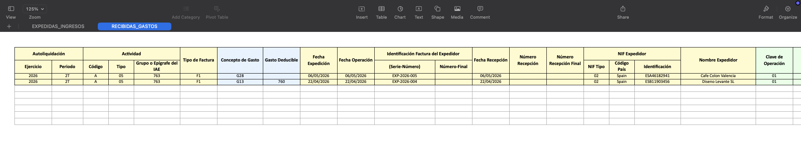801x144 pixels.
Task: Select the ESB11903456 identification cell
Action: tap(657, 82)
